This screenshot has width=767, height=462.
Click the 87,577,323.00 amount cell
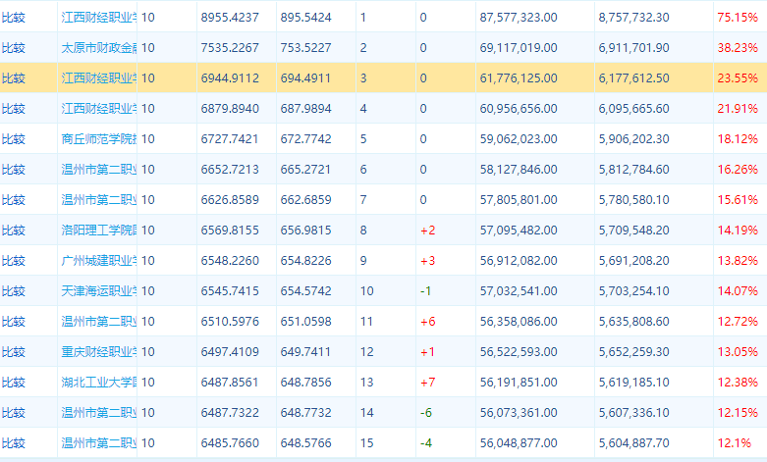click(x=519, y=17)
